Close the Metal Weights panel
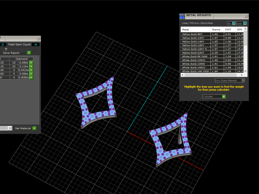This screenshot has width=259, height=194. click(x=246, y=16)
